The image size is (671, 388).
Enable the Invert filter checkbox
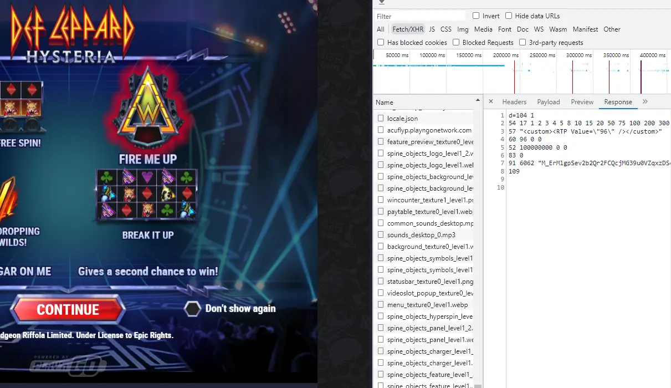[476, 16]
